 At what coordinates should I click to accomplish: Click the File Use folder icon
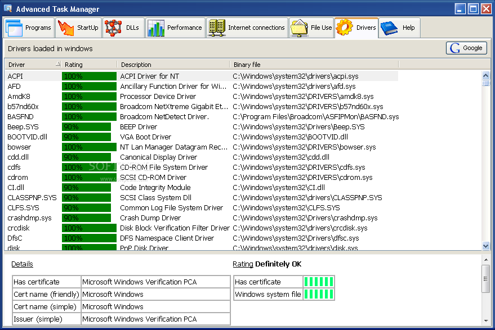point(299,28)
